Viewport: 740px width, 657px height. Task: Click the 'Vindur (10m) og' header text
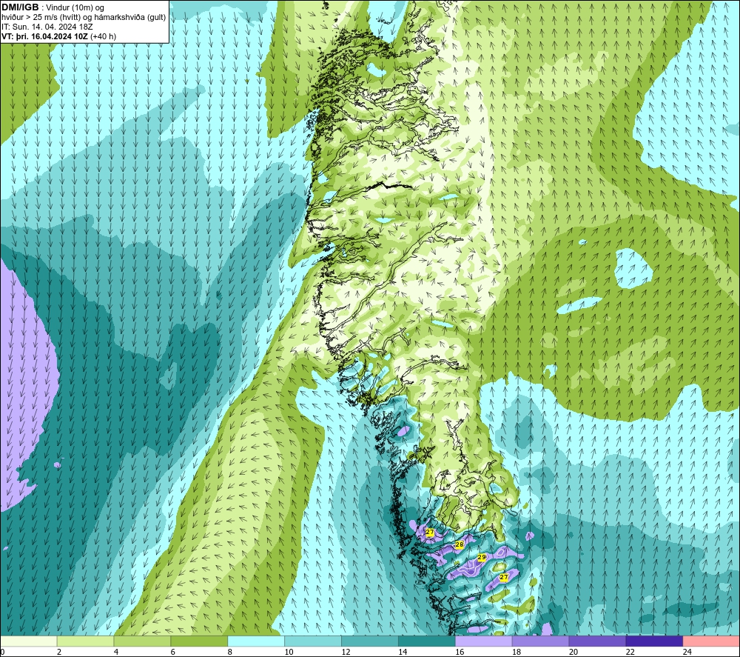point(75,7)
